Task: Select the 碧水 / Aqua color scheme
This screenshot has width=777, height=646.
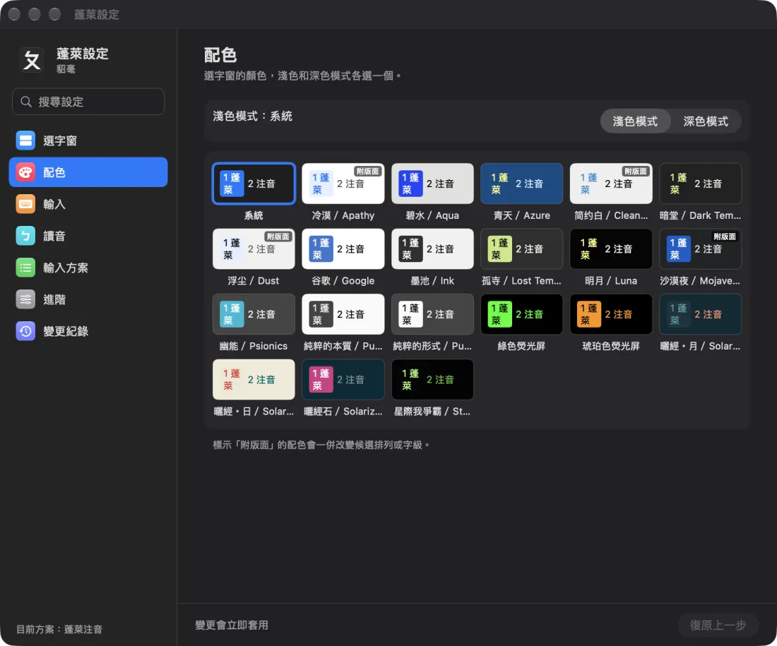Action: coord(432,184)
